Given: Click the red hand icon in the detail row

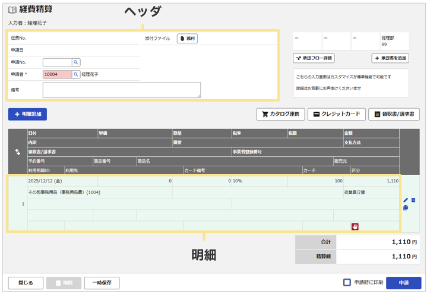Looking at the screenshot, I should [355, 226].
